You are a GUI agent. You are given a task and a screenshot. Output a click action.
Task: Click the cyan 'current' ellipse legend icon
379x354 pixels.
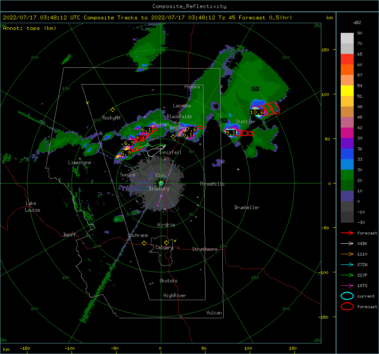point(347,296)
